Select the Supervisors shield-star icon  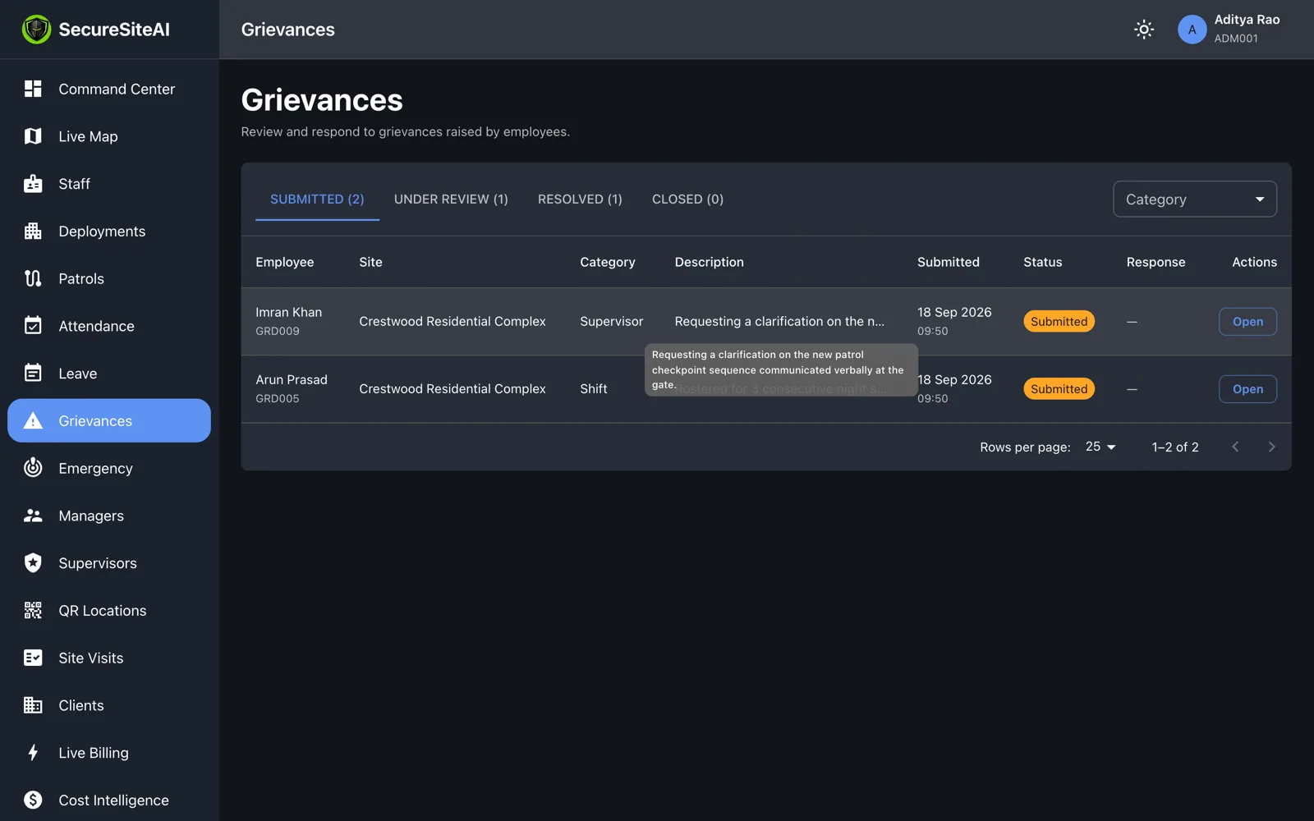33,563
